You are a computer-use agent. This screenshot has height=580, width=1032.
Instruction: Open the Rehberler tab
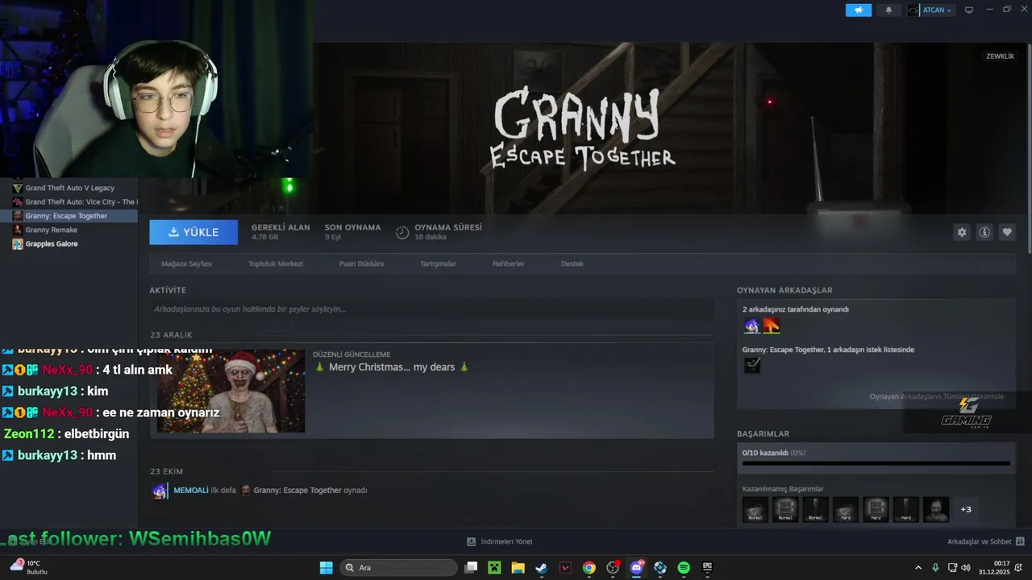point(509,263)
